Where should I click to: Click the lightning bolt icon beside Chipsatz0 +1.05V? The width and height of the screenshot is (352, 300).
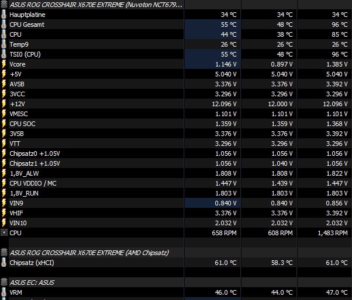coord(4,154)
